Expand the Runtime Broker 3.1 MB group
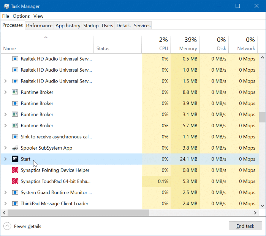 coord(5,115)
